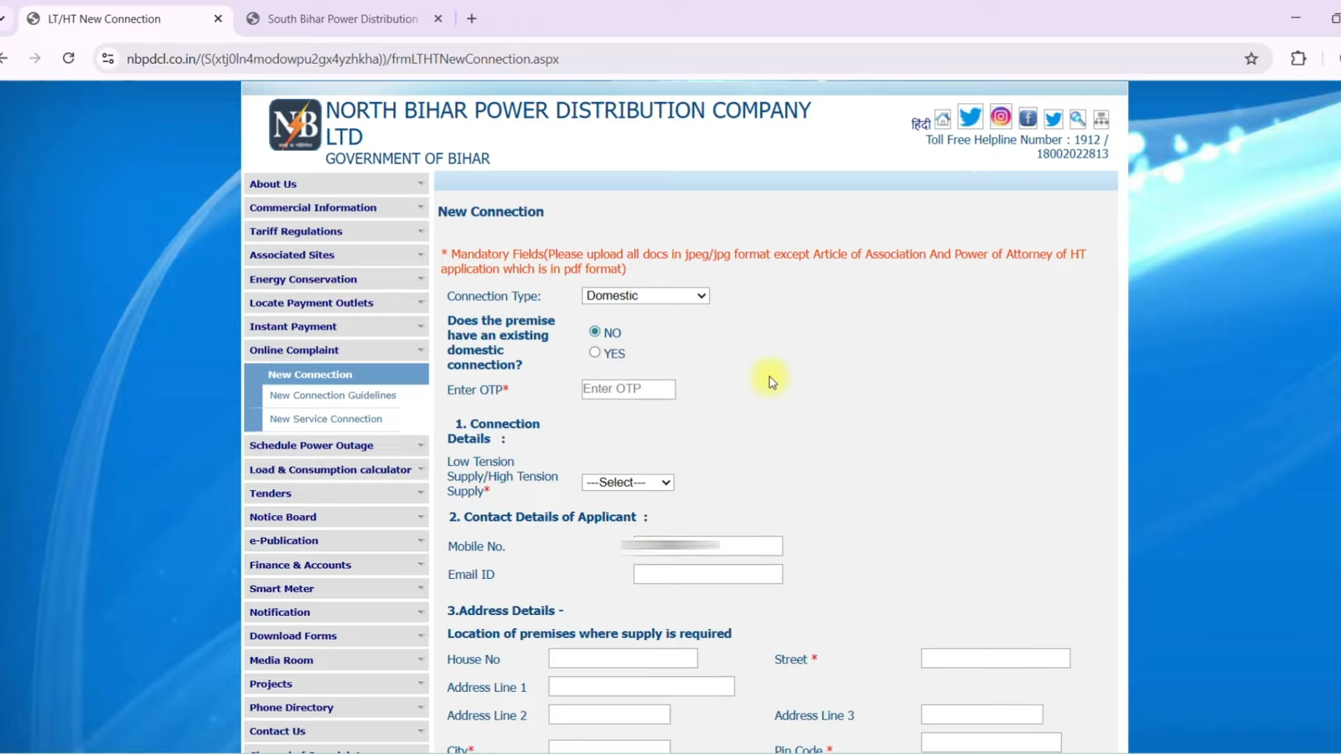Viewport: 1341px width, 754px height.
Task: Click the NBPDCL company logo
Action: [295, 124]
